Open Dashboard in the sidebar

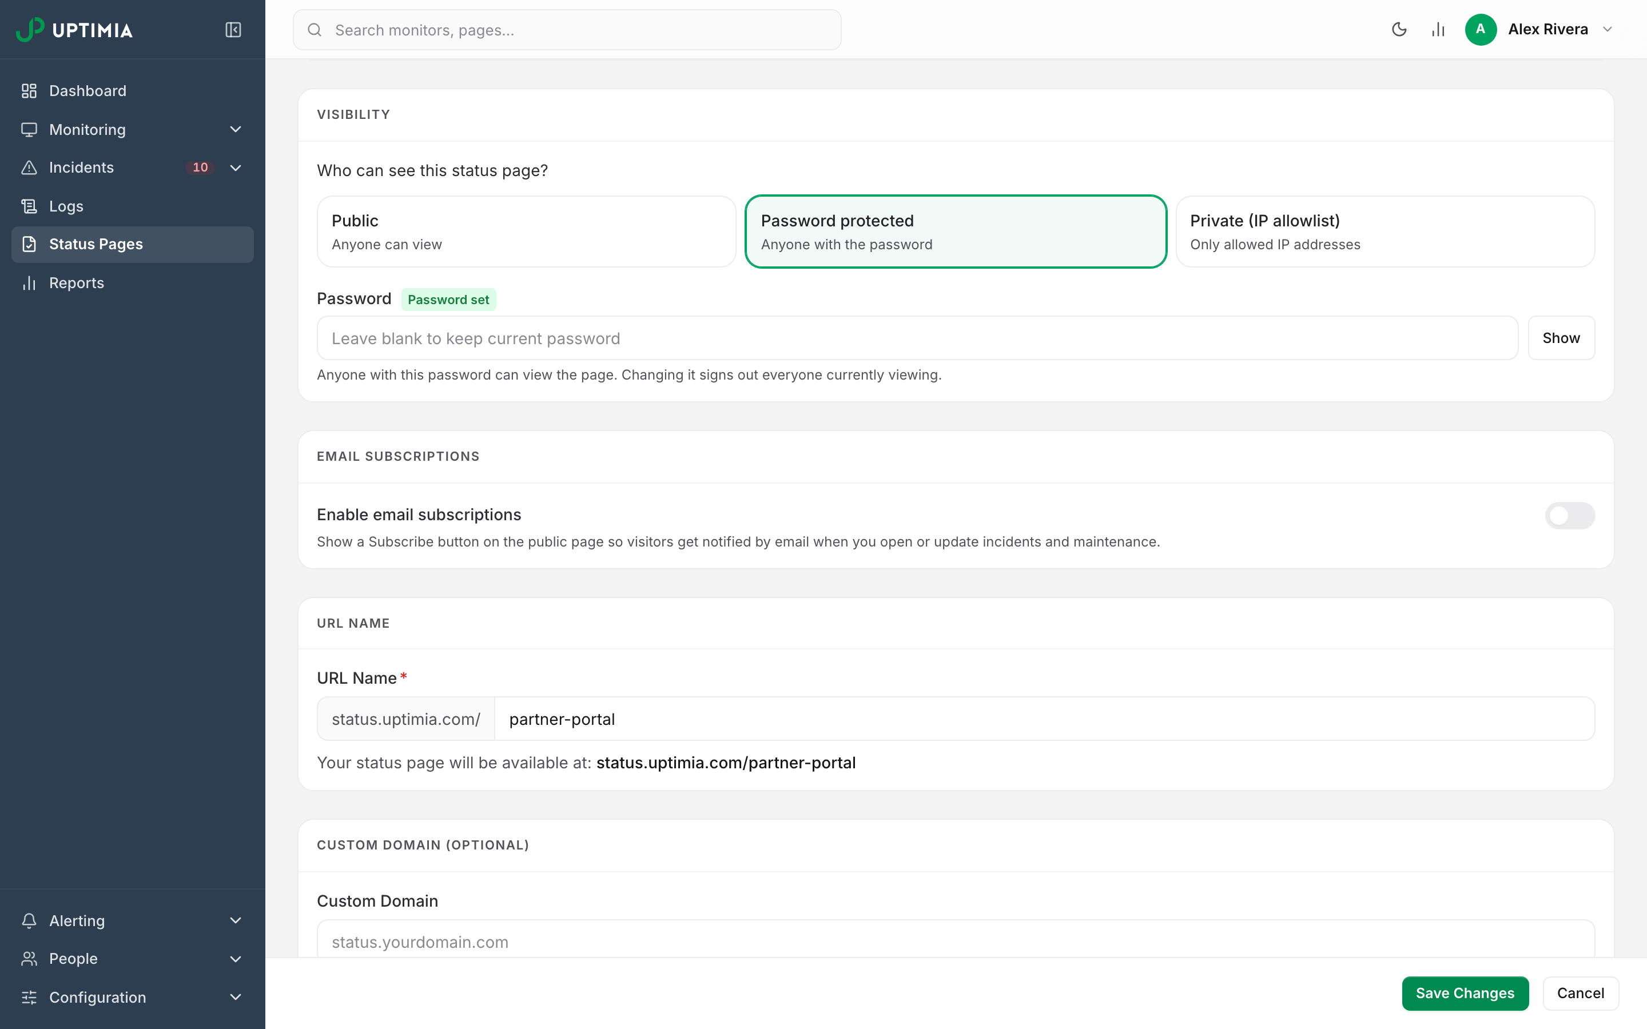(133, 90)
